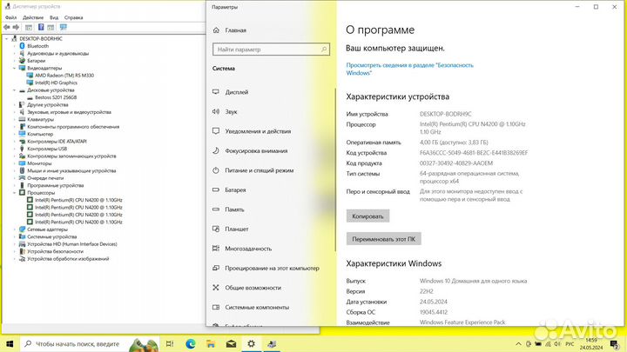Click the volume icon in system tray

coord(557,343)
